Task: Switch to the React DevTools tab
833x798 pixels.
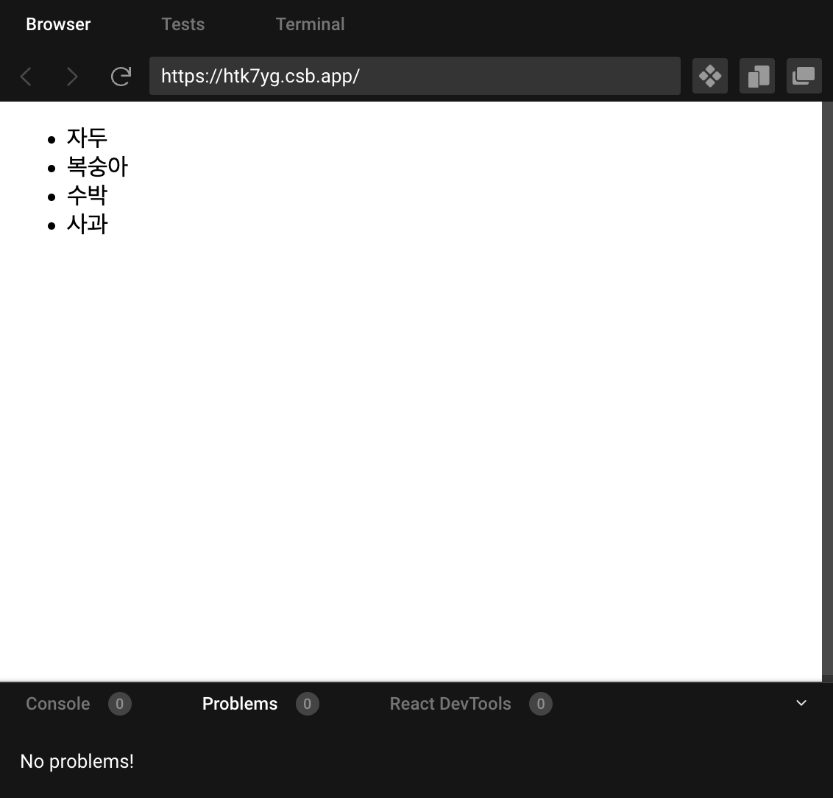Action: coord(450,704)
